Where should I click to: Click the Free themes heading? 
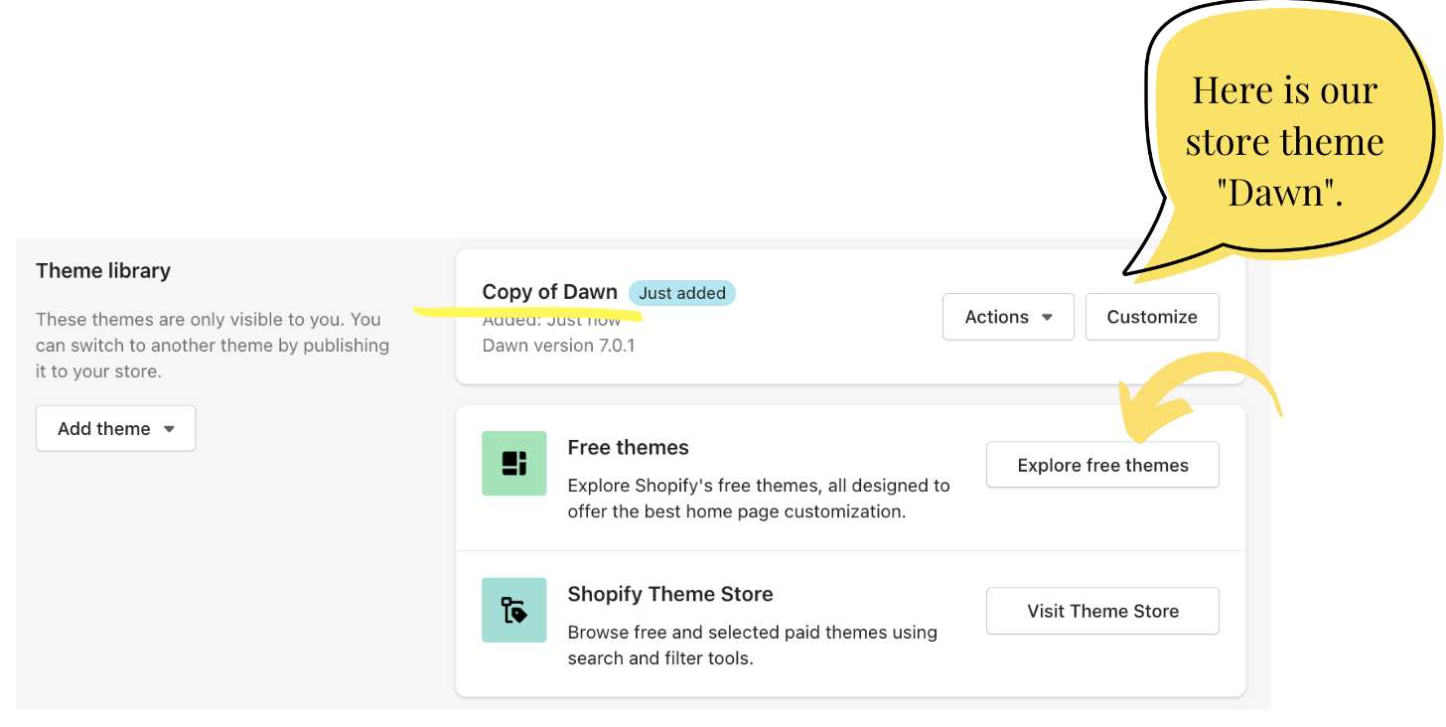[x=628, y=448]
